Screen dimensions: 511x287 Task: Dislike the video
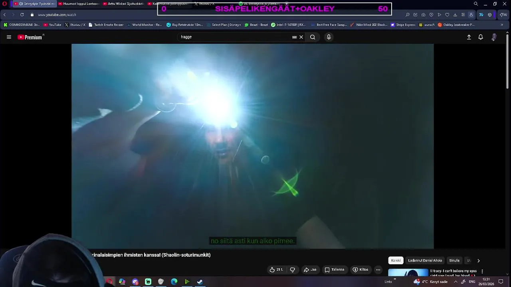pyautogui.click(x=293, y=270)
